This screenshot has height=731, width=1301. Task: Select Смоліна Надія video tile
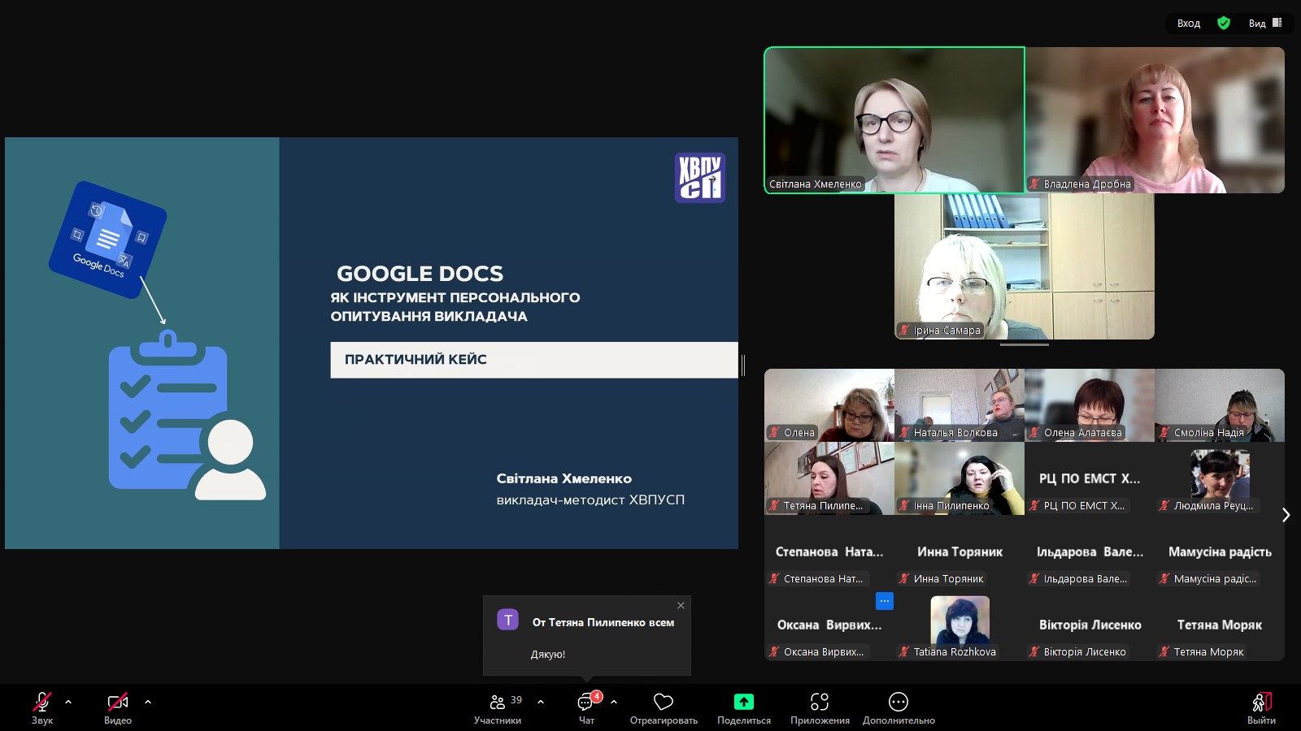pyautogui.click(x=1220, y=405)
